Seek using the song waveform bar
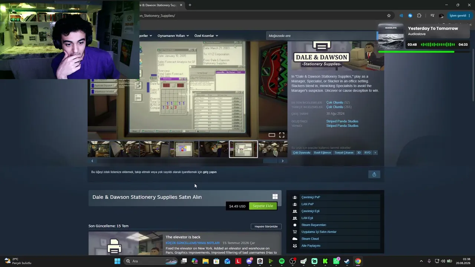The height and width of the screenshot is (267, 475). point(438,44)
